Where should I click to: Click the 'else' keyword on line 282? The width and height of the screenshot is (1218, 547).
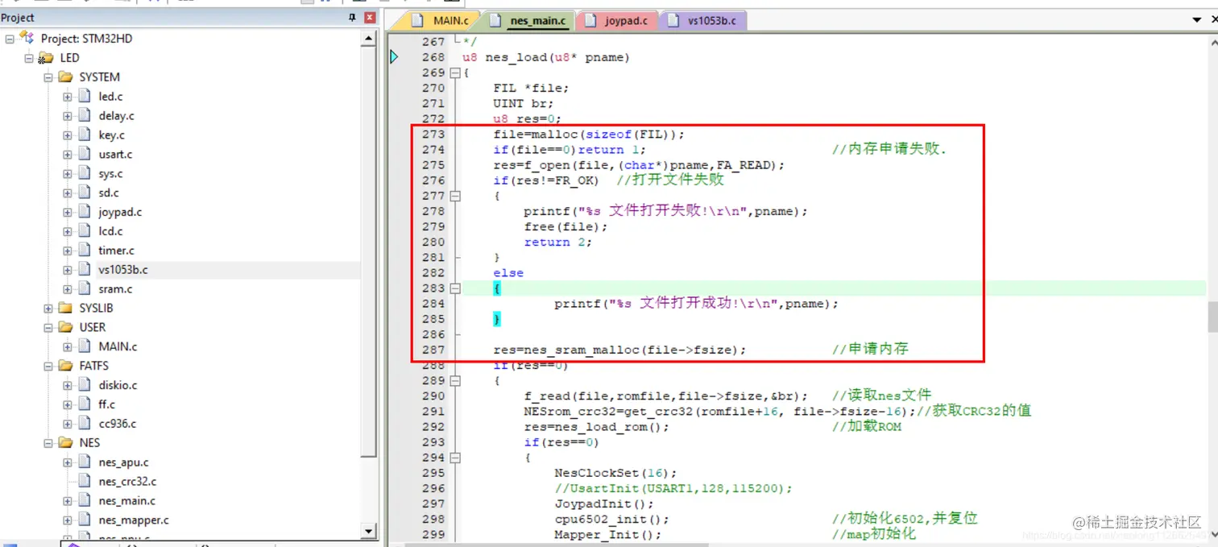pyautogui.click(x=508, y=272)
